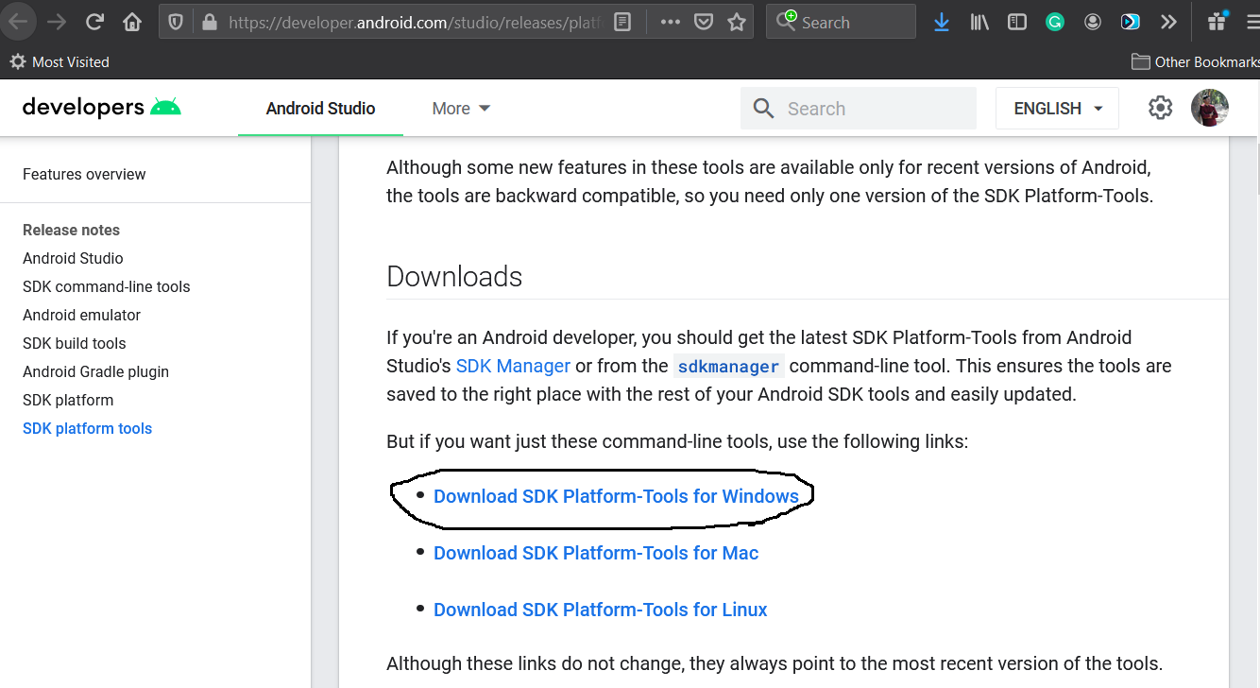The width and height of the screenshot is (1260, 688).
Task: Open the ENGLISH language dropdown
Action: (x=1057, y=109)
